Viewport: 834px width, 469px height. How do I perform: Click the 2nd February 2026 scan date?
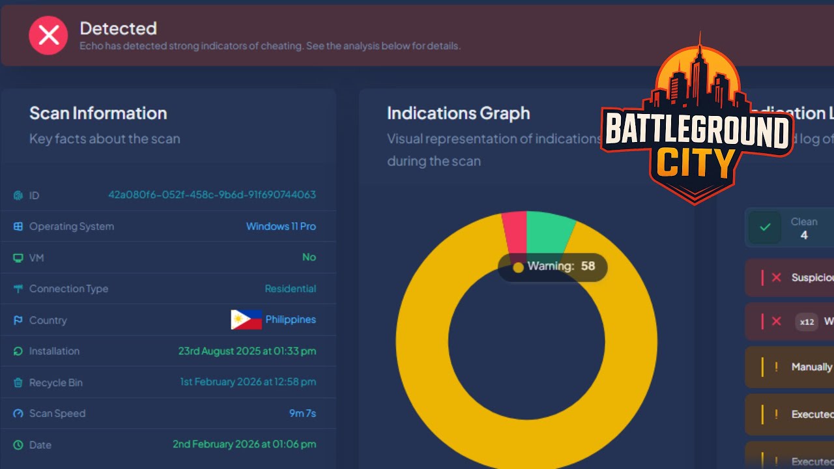tap(244, 444)
